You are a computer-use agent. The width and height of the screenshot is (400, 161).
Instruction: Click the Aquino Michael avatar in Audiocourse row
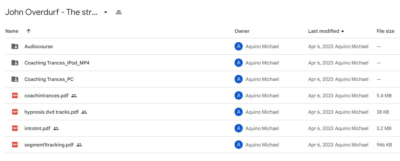point(238,47)
